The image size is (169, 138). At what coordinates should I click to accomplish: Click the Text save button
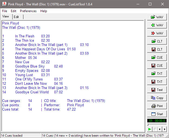(157, 90)
